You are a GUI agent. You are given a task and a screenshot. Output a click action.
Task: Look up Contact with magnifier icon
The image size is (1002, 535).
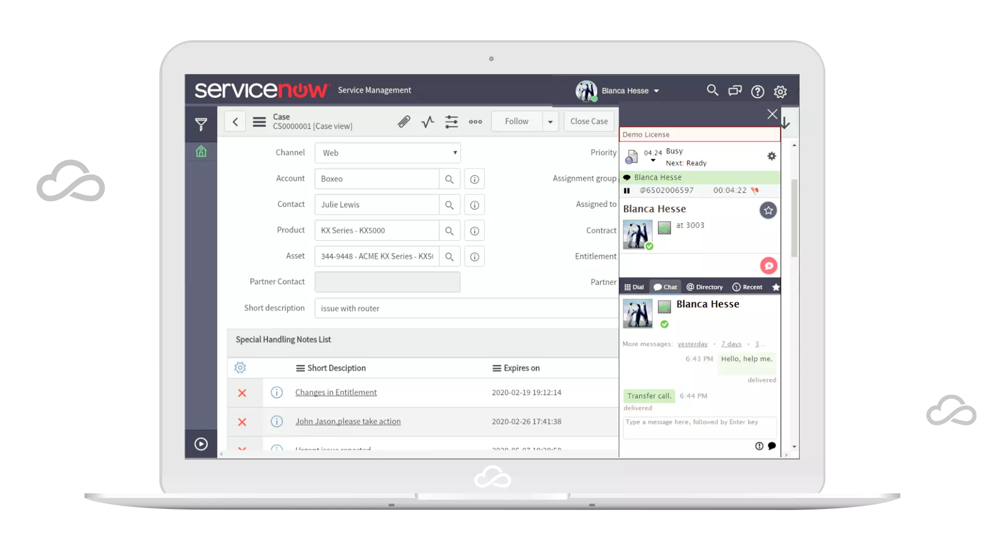pyautogui.click(x=449, y=205)
